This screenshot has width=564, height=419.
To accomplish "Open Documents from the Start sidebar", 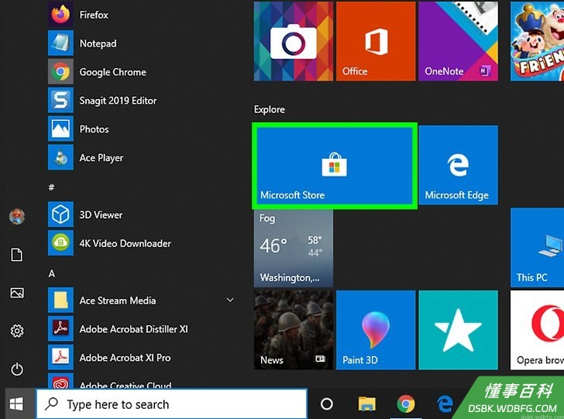I will tap(17, 255).
